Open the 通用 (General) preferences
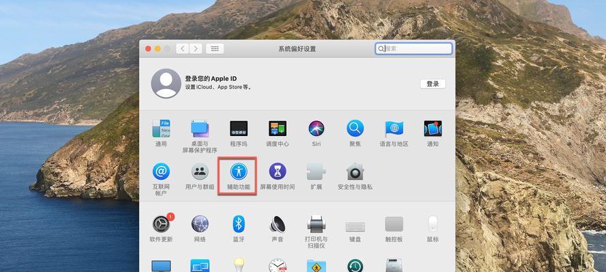606x272 pixels. click(161, 129)
